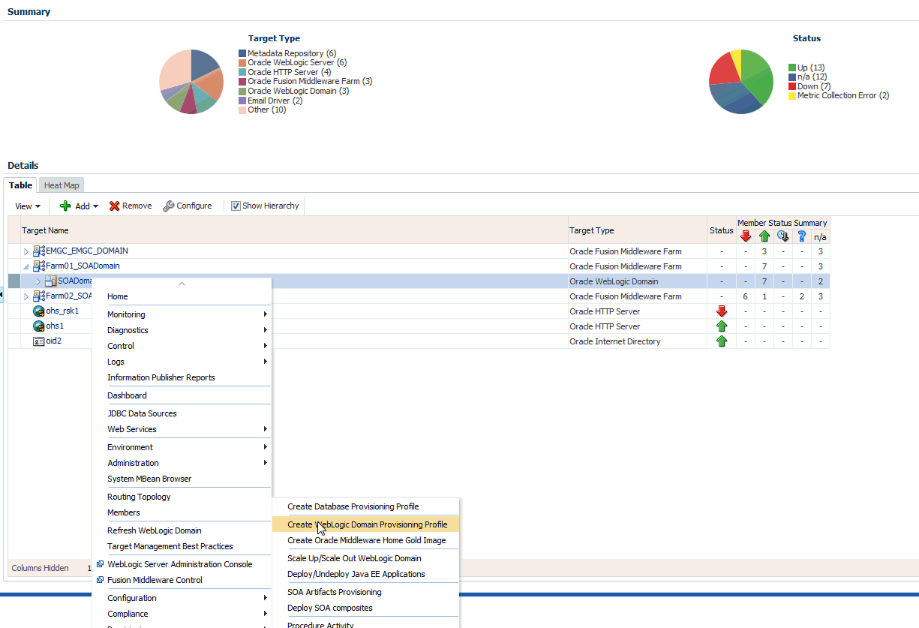
Task: Click the Down (7) red legend swatch
Action: 792,86
